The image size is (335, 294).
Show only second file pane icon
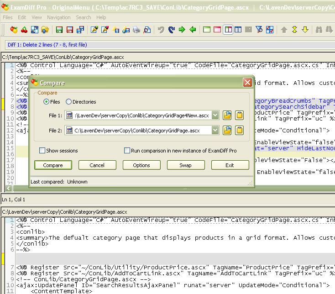217,30
